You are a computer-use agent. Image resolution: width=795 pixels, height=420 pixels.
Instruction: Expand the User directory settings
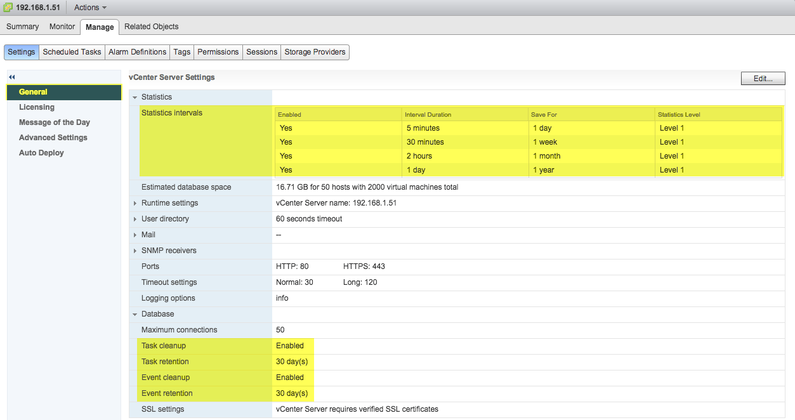pos(135,218)
